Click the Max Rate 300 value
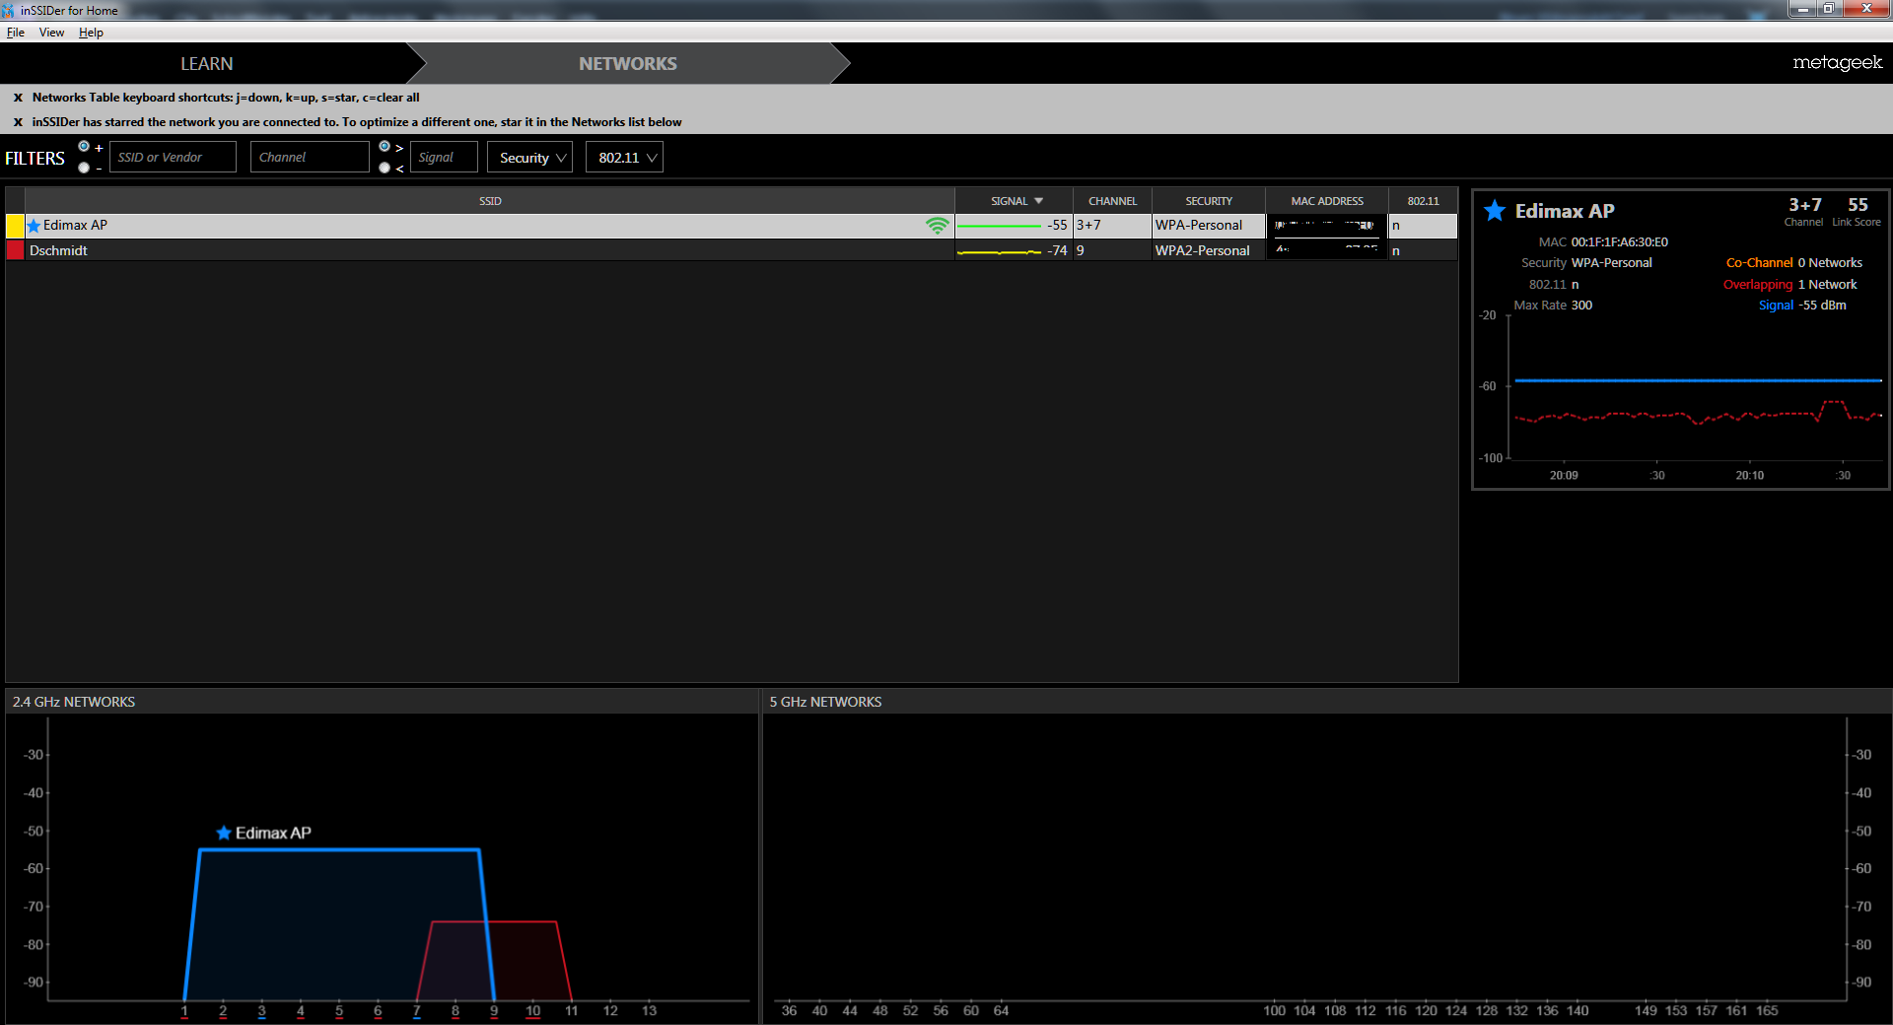Screen dimensions: 1893x1025 (x=1581, y=306)
